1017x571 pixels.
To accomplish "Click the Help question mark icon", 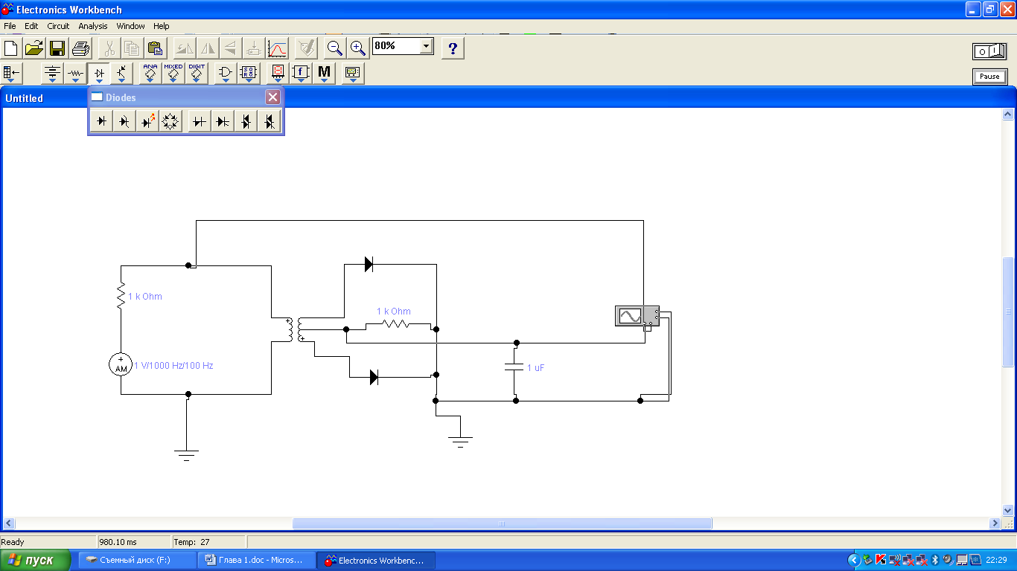I will (453, 49).
